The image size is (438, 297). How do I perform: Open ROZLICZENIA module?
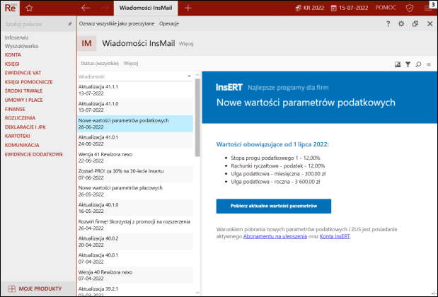[x=20, y=118]
